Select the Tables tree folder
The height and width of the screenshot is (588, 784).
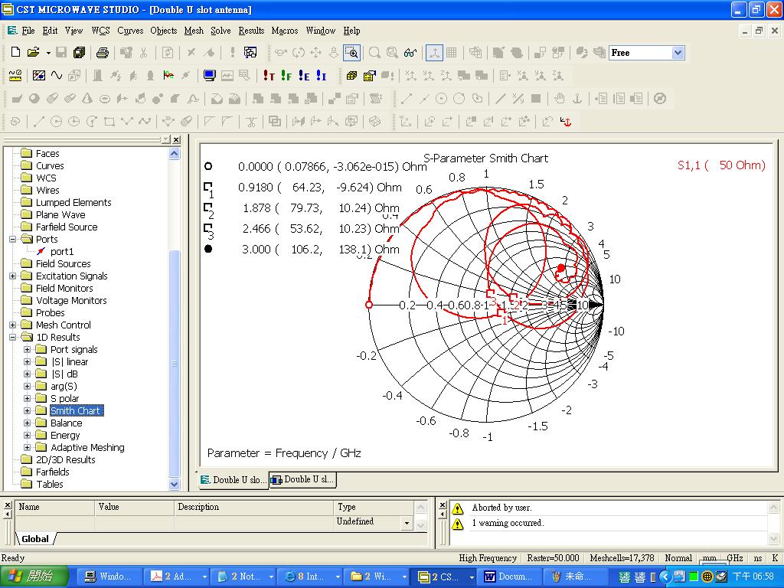50,484
